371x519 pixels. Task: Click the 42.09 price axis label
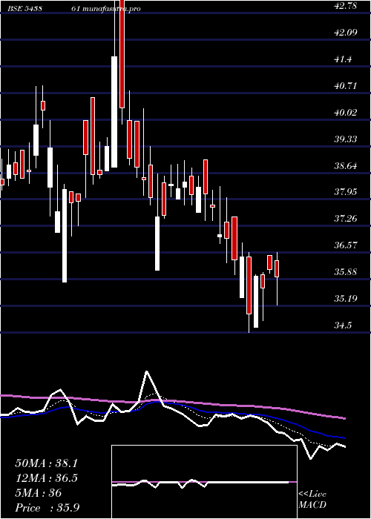pyautogui.click(x=346, y=33)
